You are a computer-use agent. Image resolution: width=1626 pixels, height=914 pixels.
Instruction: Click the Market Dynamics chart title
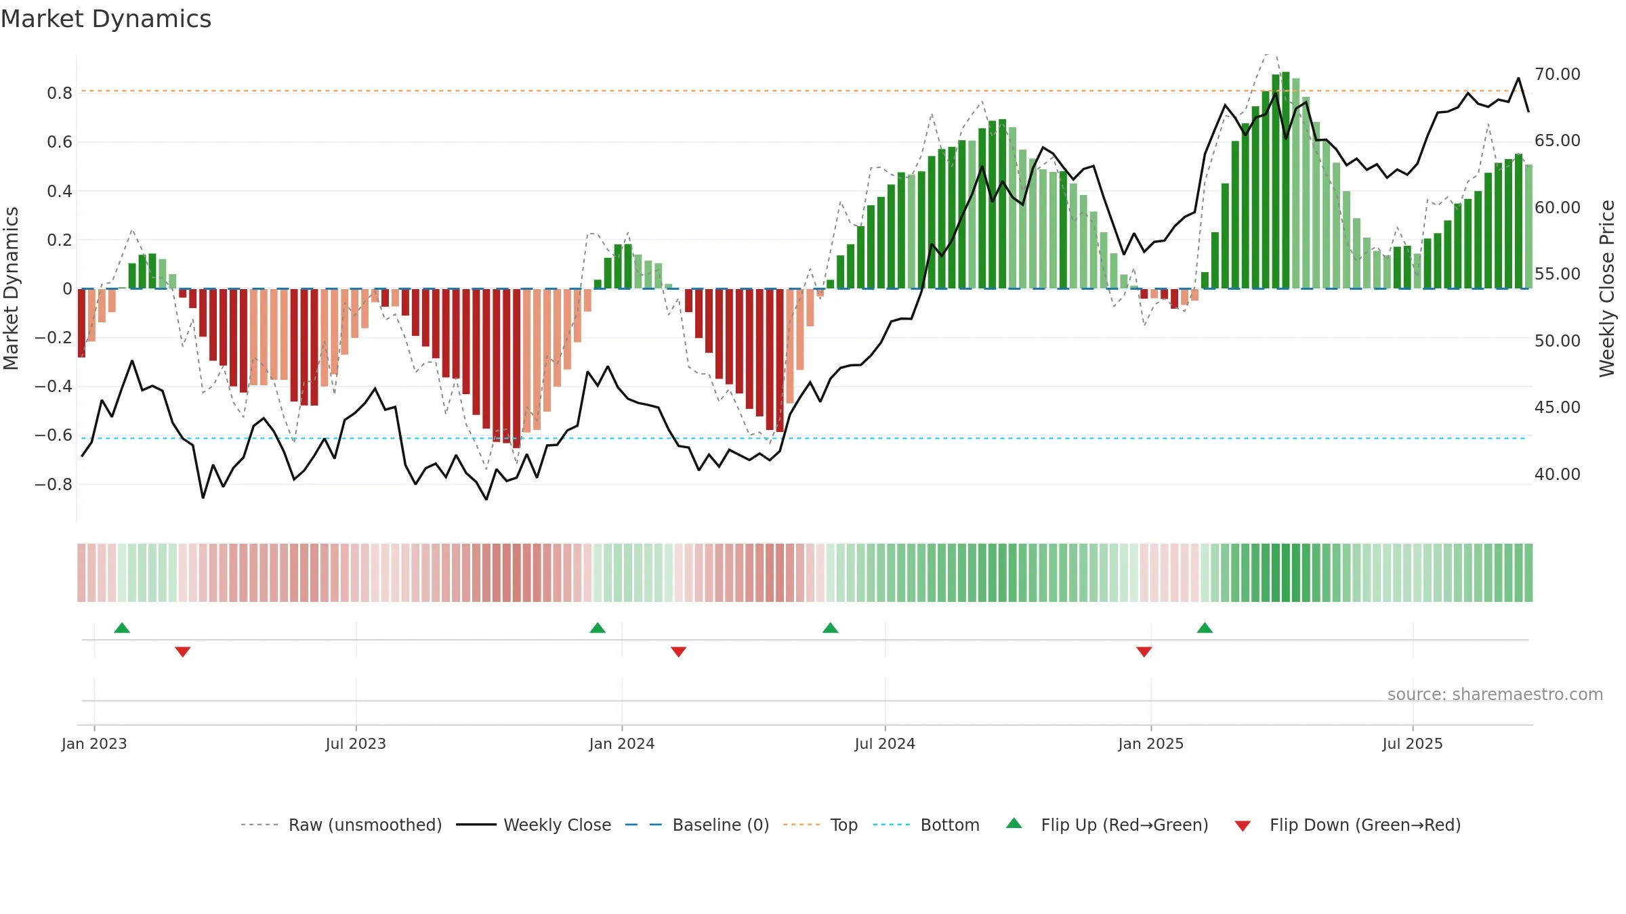pos(106,19)
